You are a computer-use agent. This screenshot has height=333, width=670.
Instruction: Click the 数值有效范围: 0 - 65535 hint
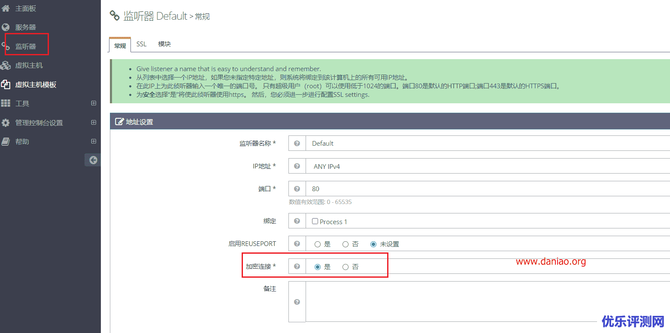coord(320,202)
